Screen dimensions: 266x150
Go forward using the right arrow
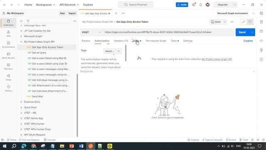coord(18,5)
